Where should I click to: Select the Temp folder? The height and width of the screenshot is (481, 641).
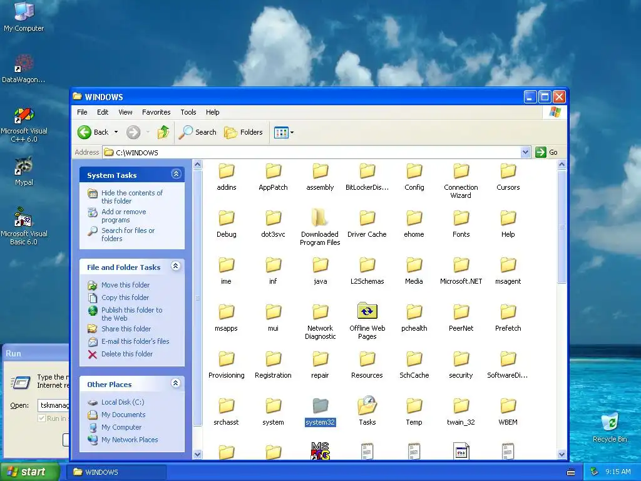coord(414,406)
